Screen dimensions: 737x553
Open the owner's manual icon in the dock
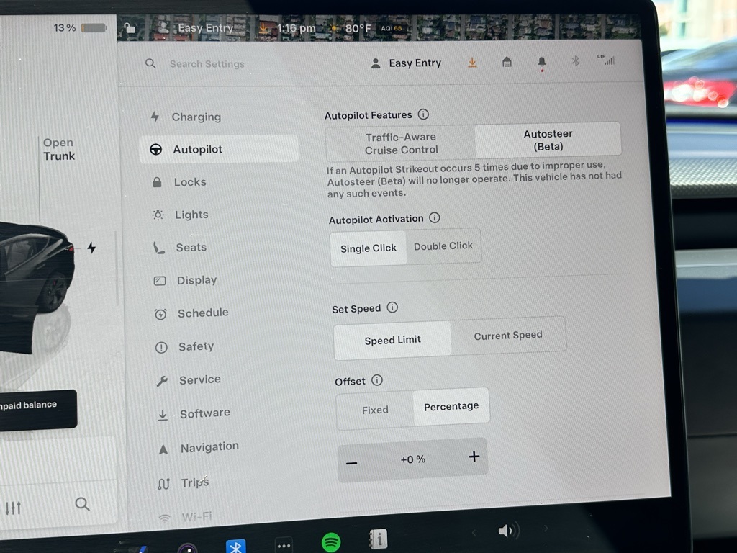click(379, 539)
